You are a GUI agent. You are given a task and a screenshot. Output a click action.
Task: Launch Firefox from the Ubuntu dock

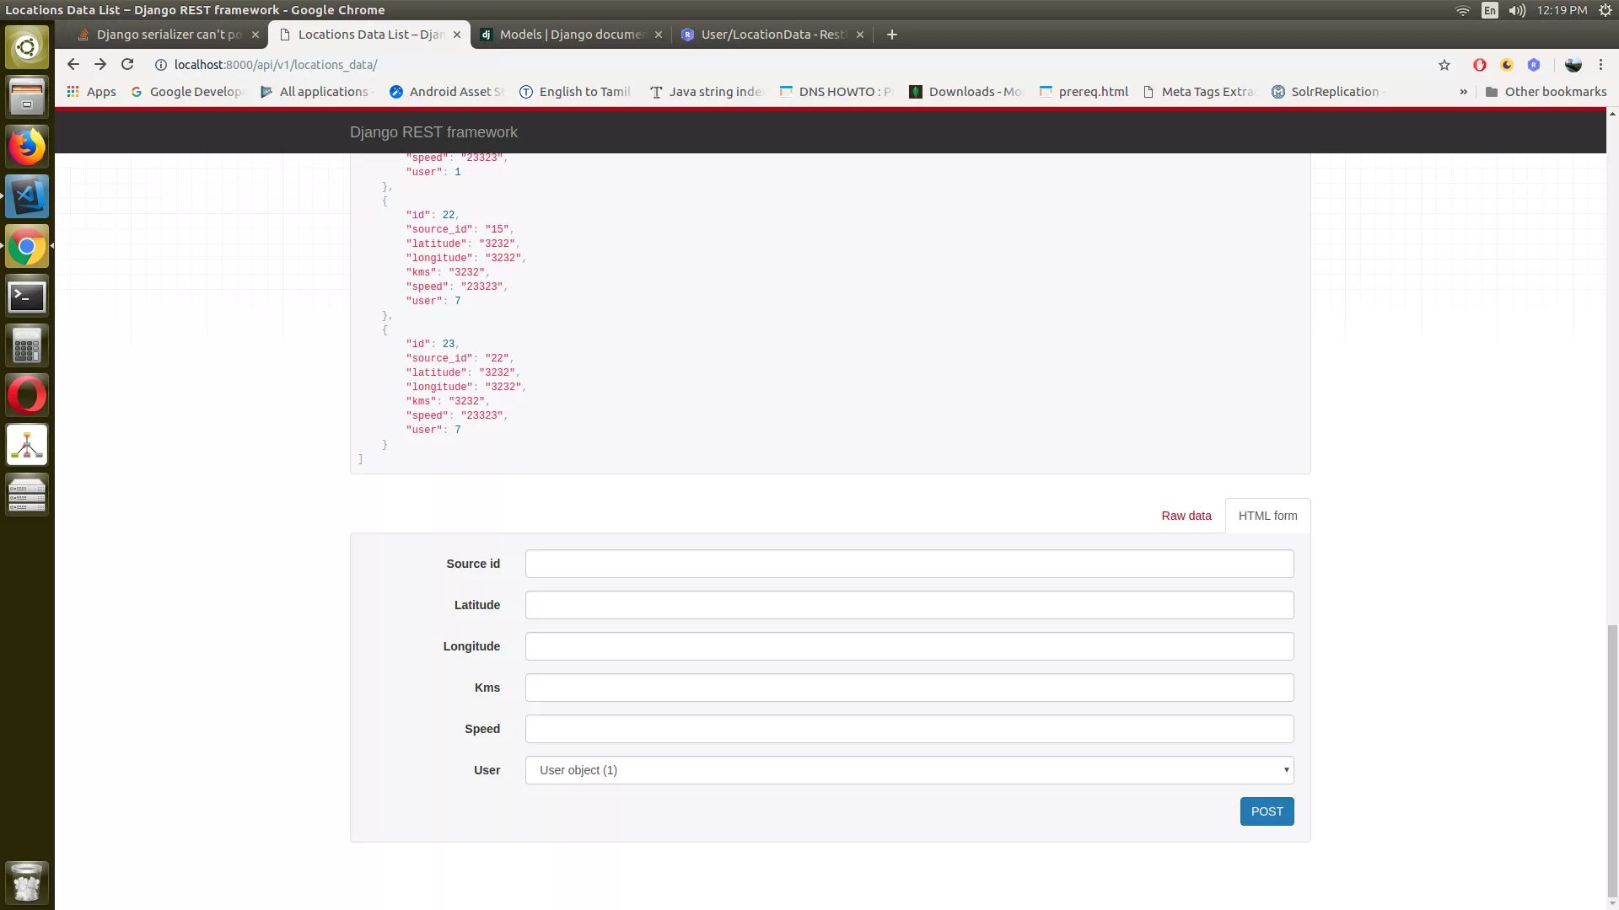[x=27, y=146]
